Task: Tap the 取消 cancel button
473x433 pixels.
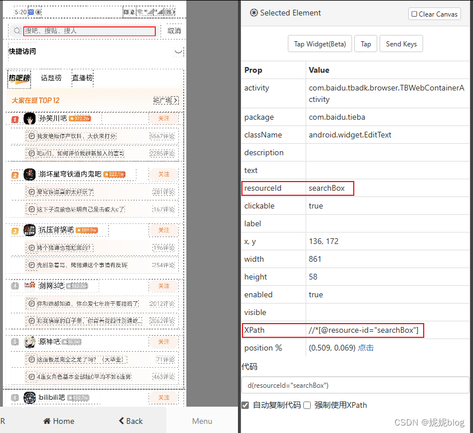Action: (x=174, y=31)
